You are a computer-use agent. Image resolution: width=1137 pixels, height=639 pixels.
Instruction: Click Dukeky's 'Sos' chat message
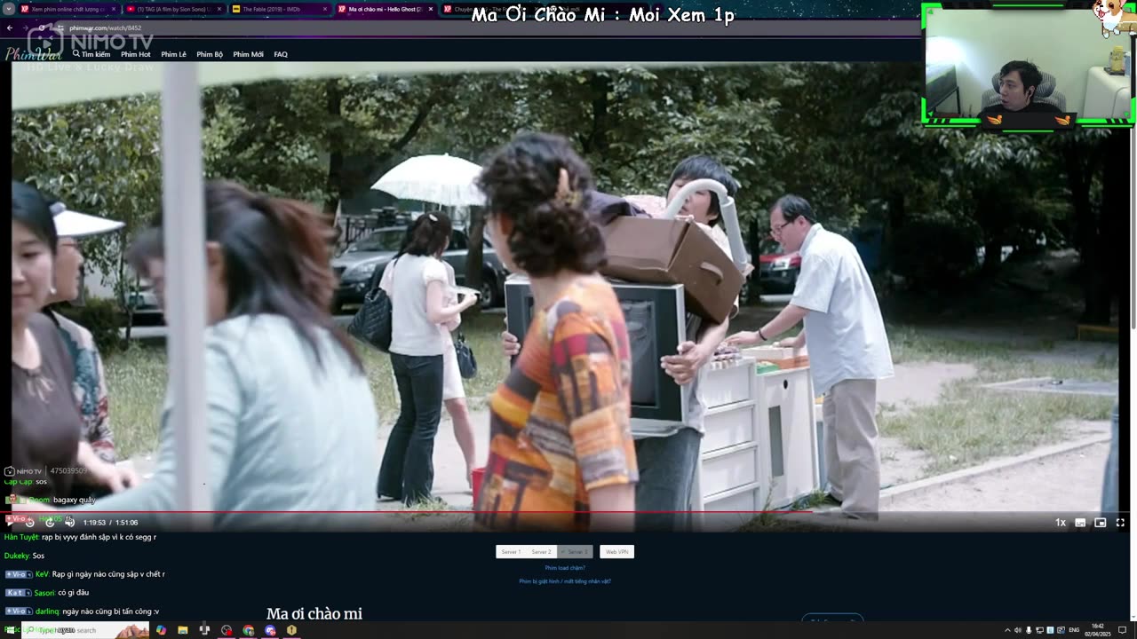tap(24, 556)
